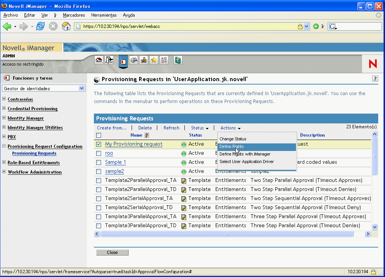
Task: Click the help question mark beside page title
Action: 375,78
